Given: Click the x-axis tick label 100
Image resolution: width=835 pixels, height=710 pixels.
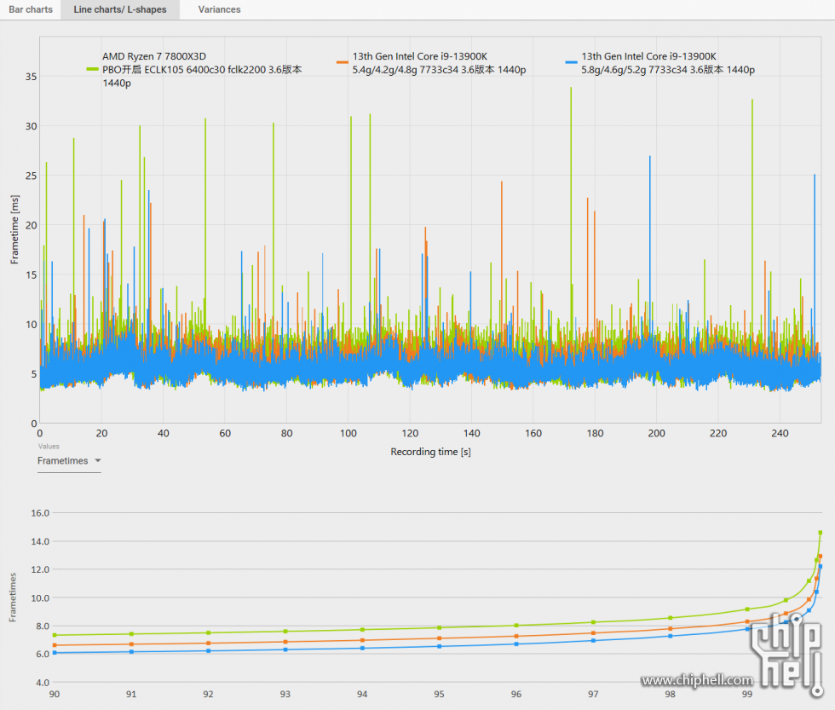Looking at the screenshot, I should (348, 434).
